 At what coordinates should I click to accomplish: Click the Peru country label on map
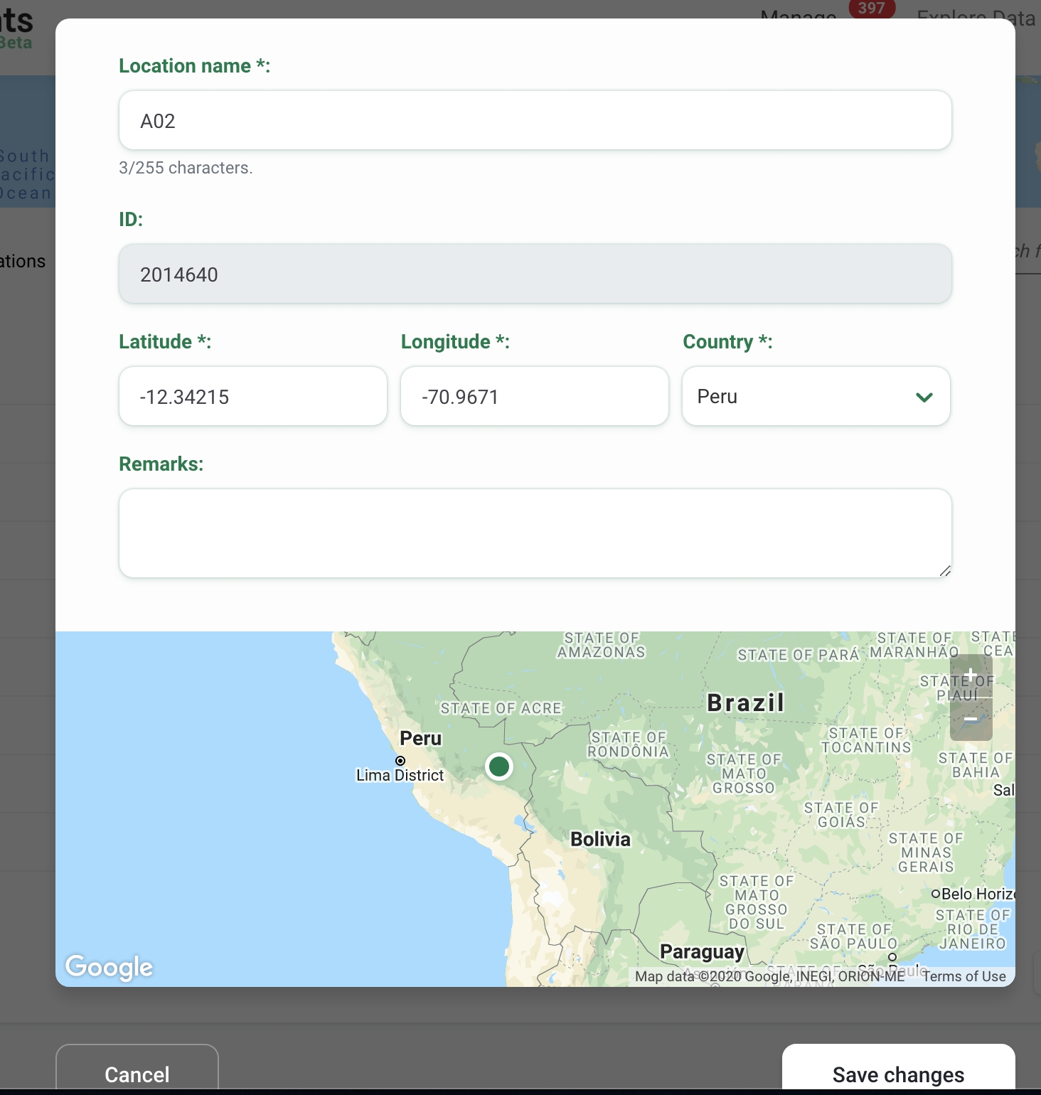point(421,738)
